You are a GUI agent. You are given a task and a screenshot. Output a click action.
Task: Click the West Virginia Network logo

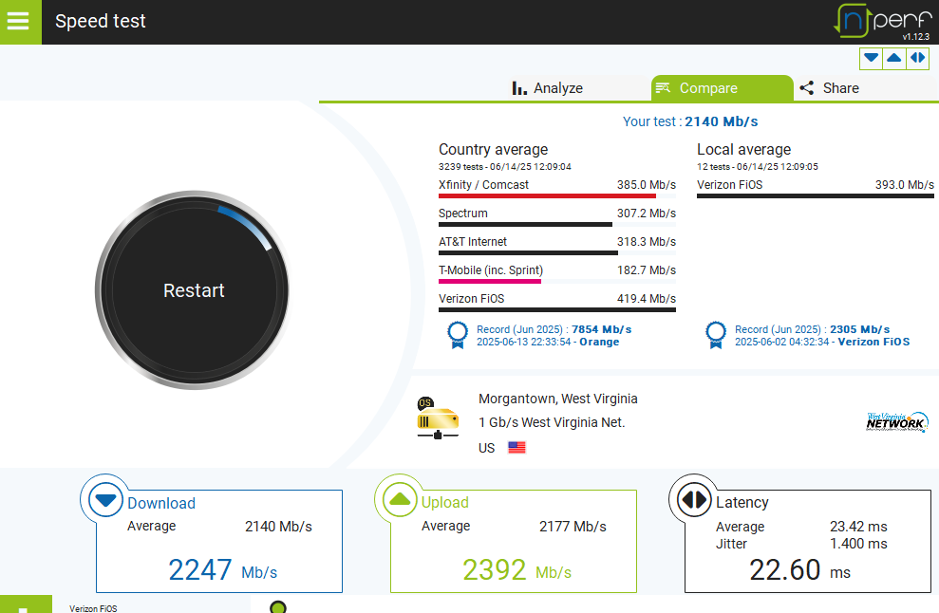[897, 422]
